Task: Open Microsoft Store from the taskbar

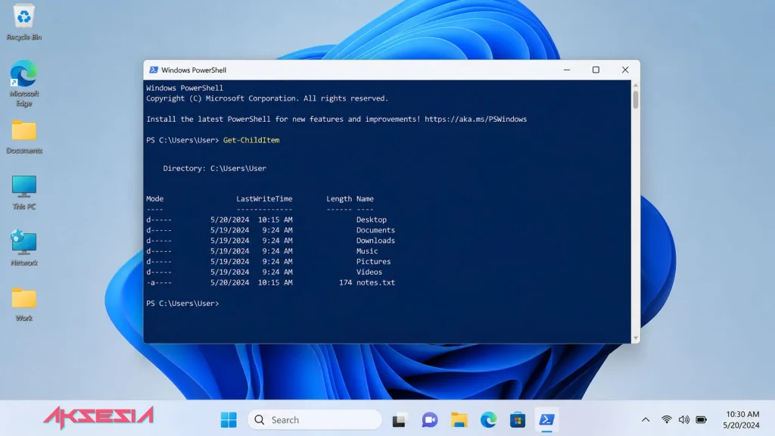Action: pyautogui.click(x=518, y=419)
